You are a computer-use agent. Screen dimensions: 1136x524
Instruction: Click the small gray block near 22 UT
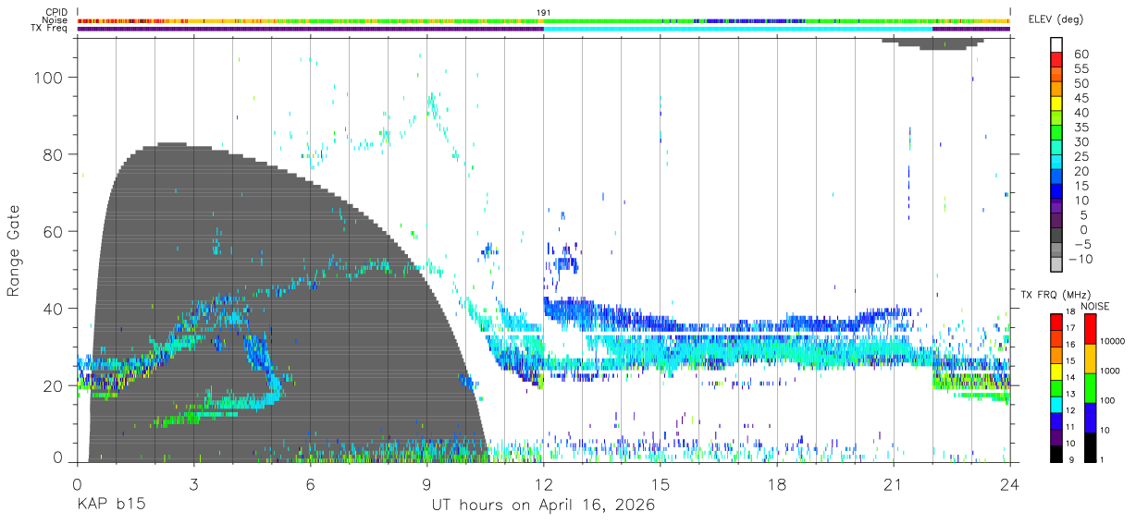(932, 43)
